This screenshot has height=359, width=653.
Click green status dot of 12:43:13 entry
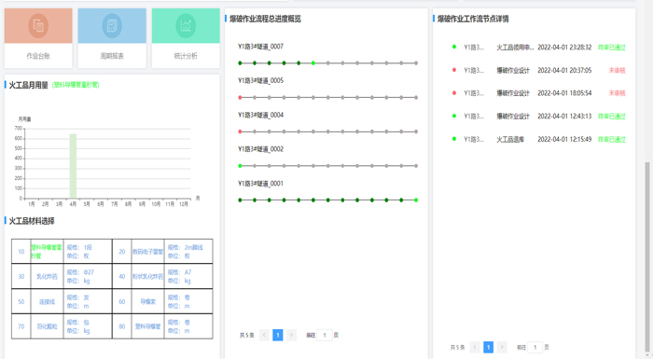454,116
